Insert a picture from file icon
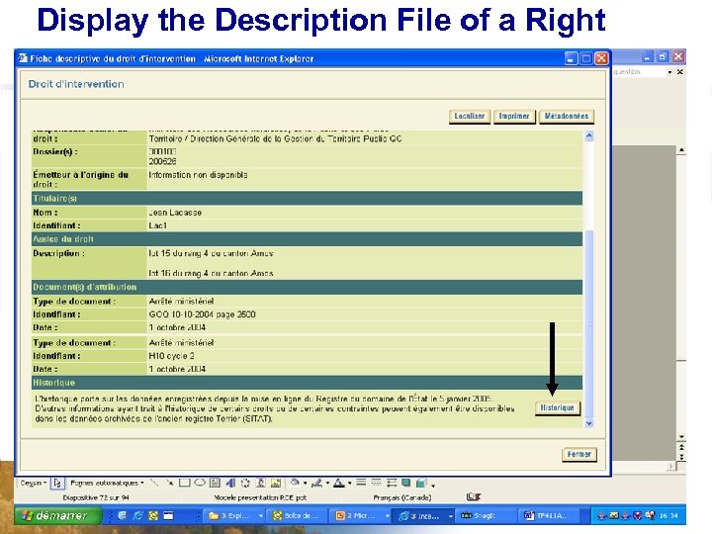The width and height of the screenshot is (712, 534). (x=276, y=483)
